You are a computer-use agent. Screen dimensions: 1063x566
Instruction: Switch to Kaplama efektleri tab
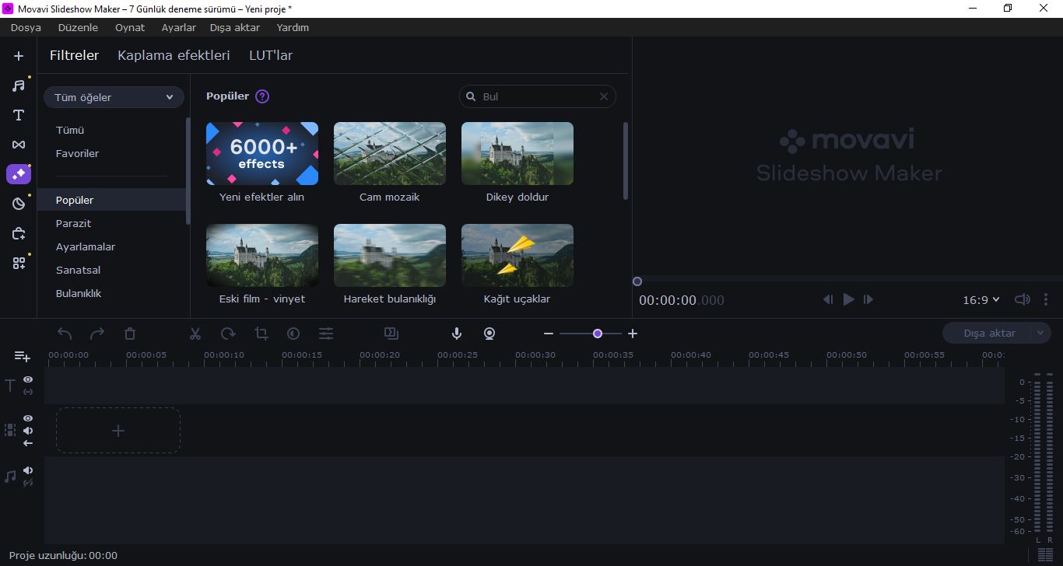[174, 55]
